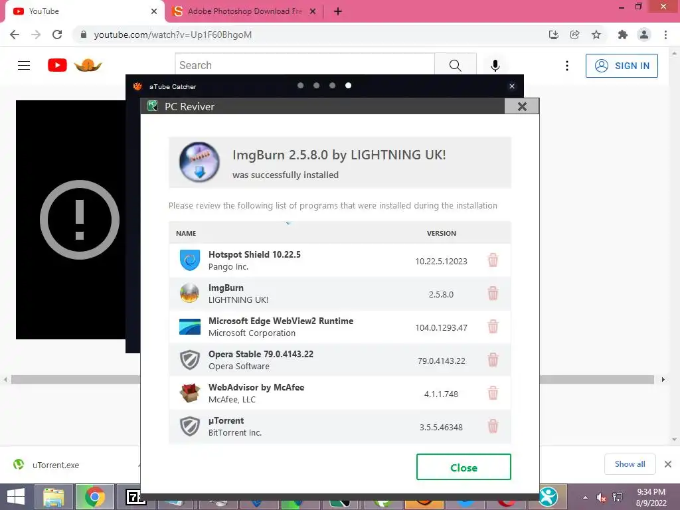This screenshot has height=510, width=680.
Task: Click the Chrome taskbar icon
Action: point(94,497)
